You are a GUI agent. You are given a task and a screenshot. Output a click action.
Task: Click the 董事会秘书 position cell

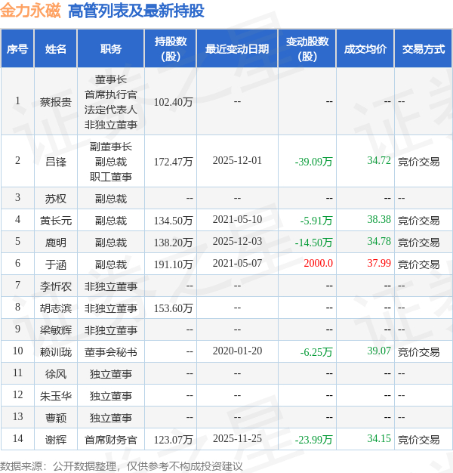111,352
